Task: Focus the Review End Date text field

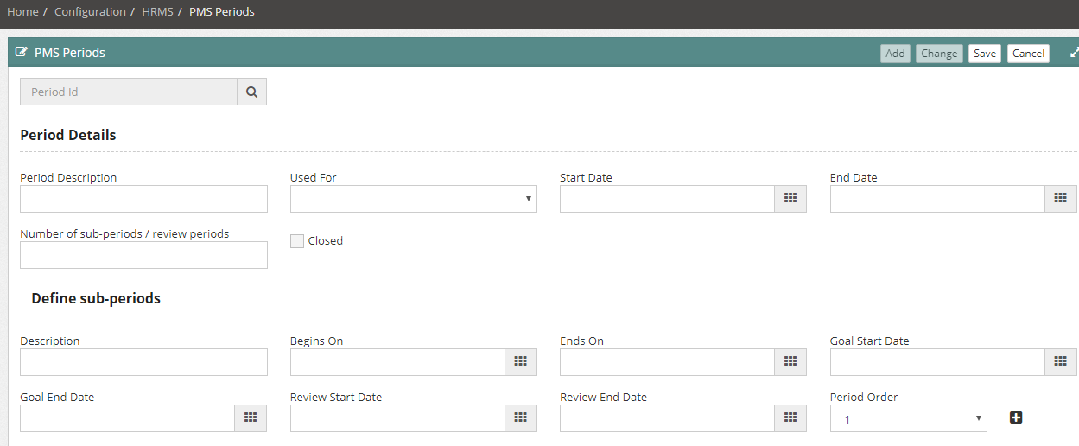Action: pyautogui.click(x=668, y=418)
